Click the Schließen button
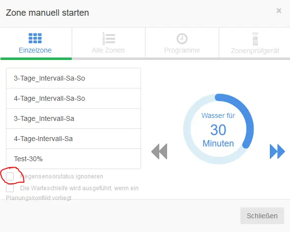290x232 pixels. [x=262, y=216]
